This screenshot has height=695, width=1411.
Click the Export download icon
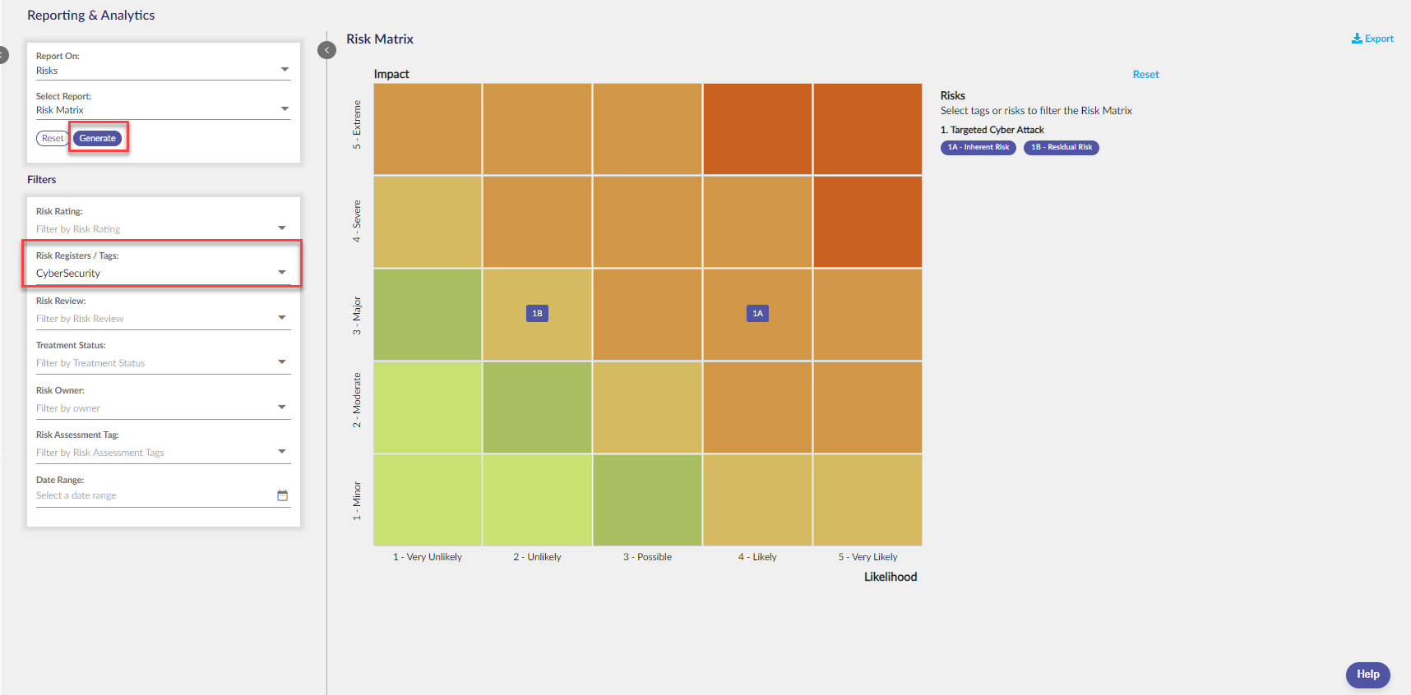pyautogui.click(x=1357, y=39)
